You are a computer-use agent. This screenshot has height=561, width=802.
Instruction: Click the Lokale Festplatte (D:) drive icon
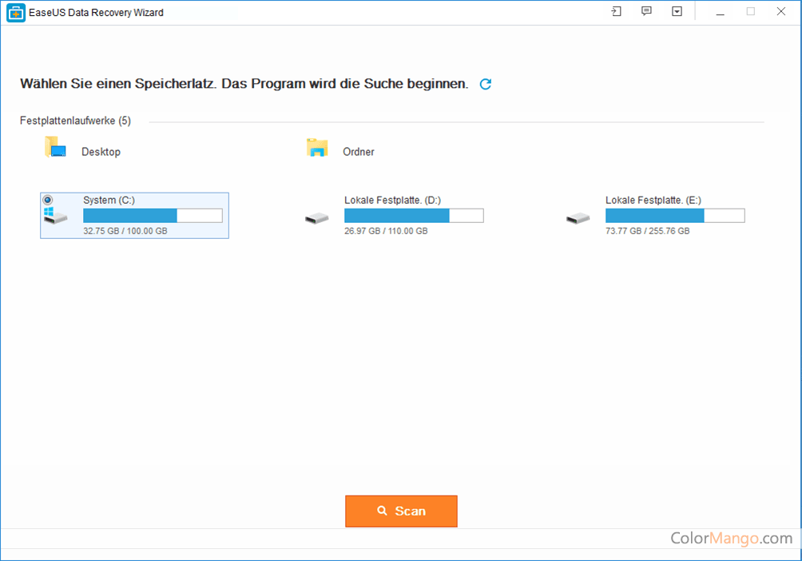coord(317,218)
